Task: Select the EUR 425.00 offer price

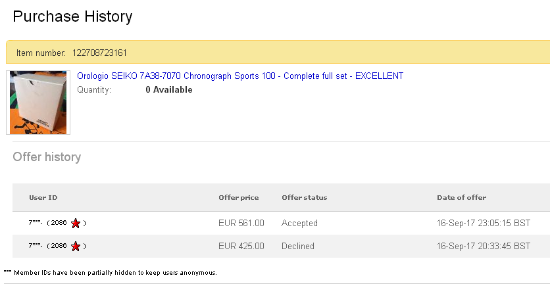Action: pos(241,247)
